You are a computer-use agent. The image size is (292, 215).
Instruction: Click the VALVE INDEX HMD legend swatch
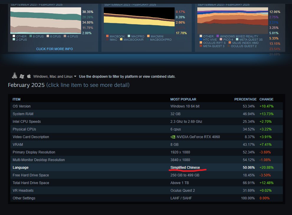229,43
